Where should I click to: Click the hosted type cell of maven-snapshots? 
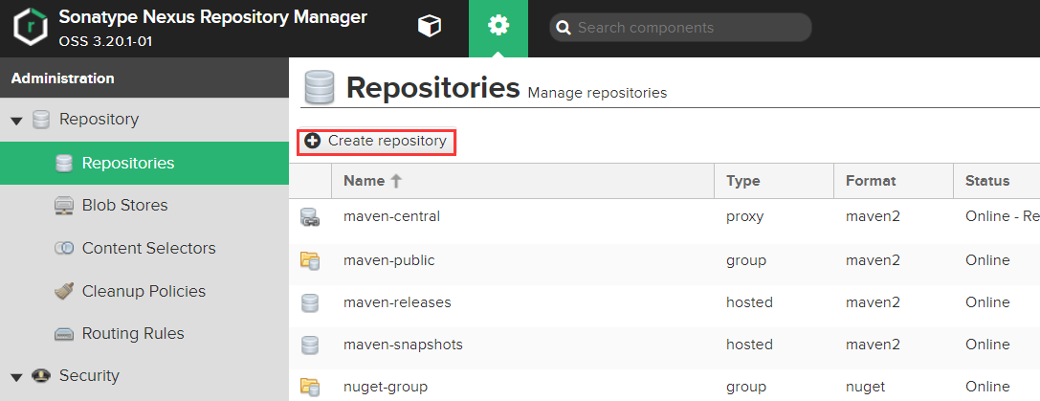749,345
